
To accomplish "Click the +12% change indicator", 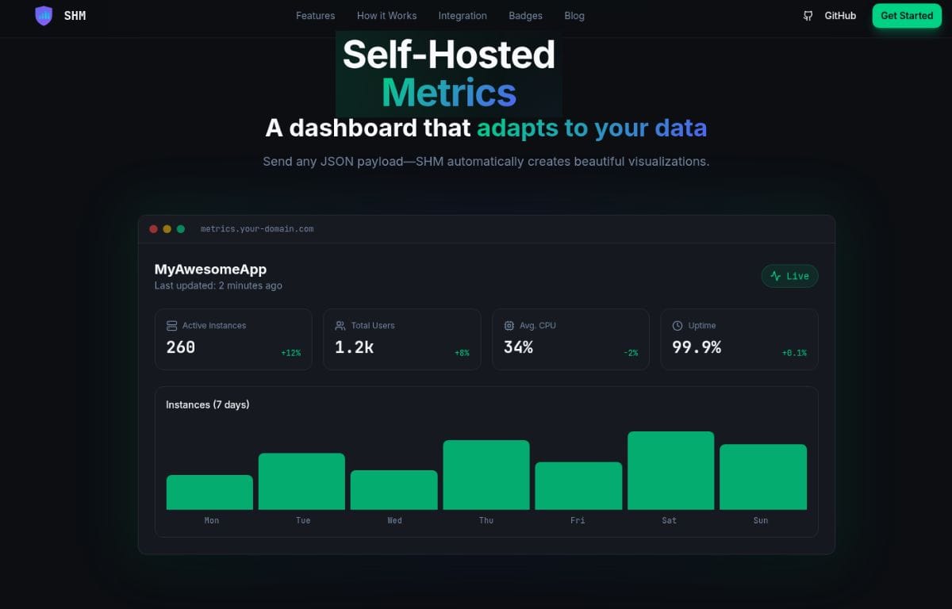I will 290,353.
